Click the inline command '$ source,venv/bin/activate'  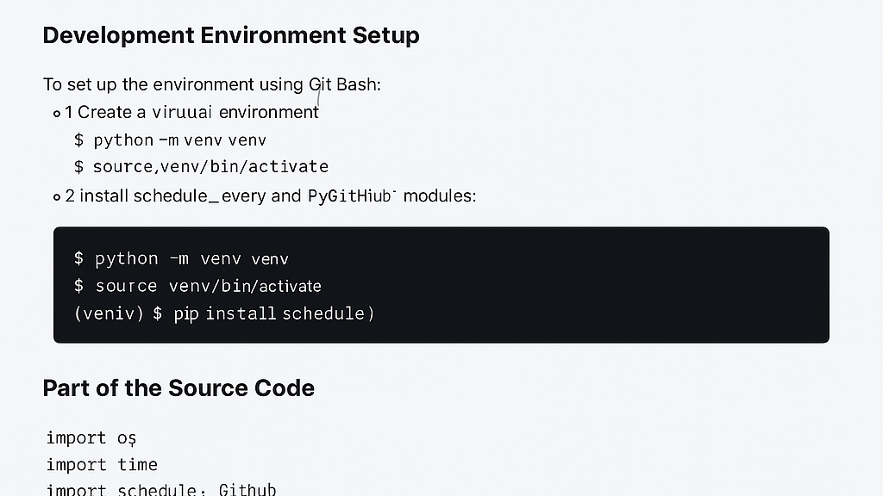[x=201, y=167]
